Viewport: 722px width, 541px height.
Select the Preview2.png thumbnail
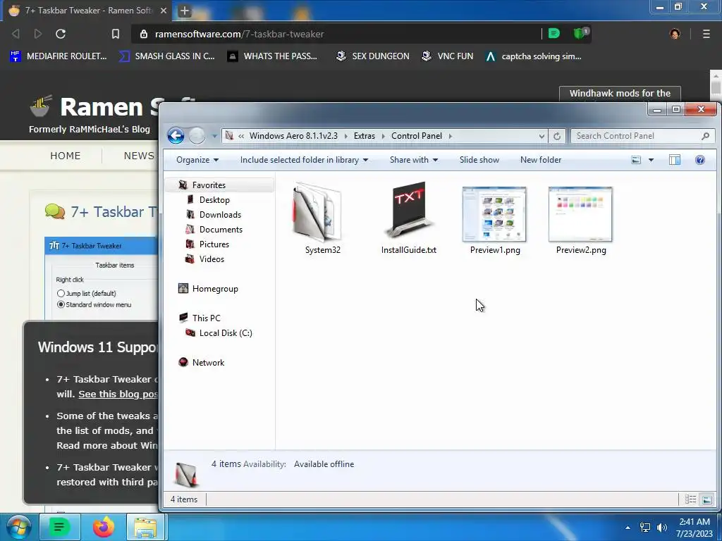coord(580,214)
